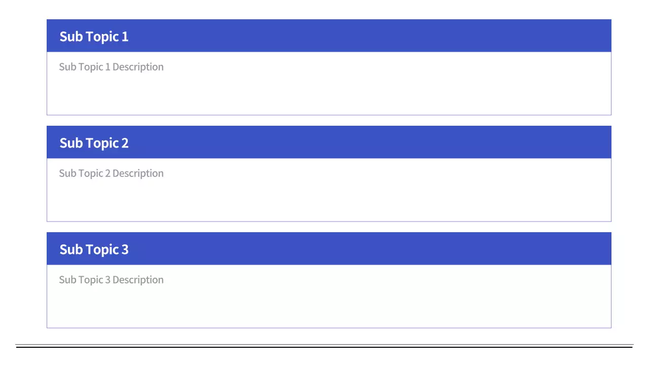Click the word "Description" under Sub Topic 3
The width and height of the screenshot is (649, 365).
(138, 280)
